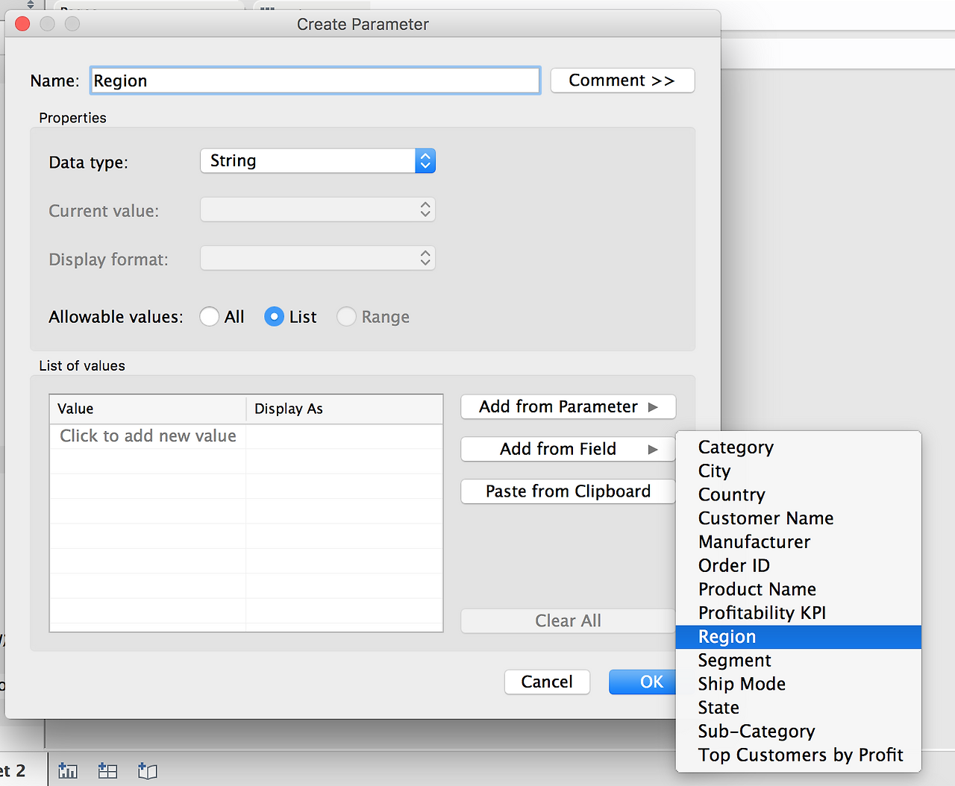Screen dimensions: 955x786
Task: Choose Sub-Category from the field menu
Action: (x=798, y=731)
